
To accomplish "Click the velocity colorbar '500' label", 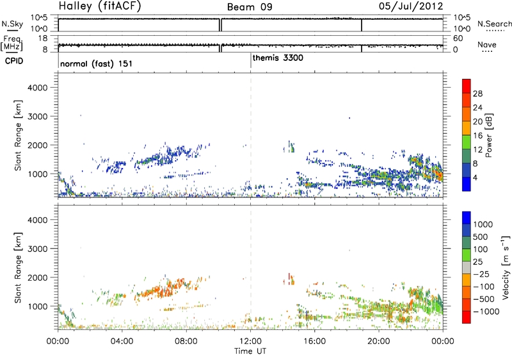I will point(481,237).
